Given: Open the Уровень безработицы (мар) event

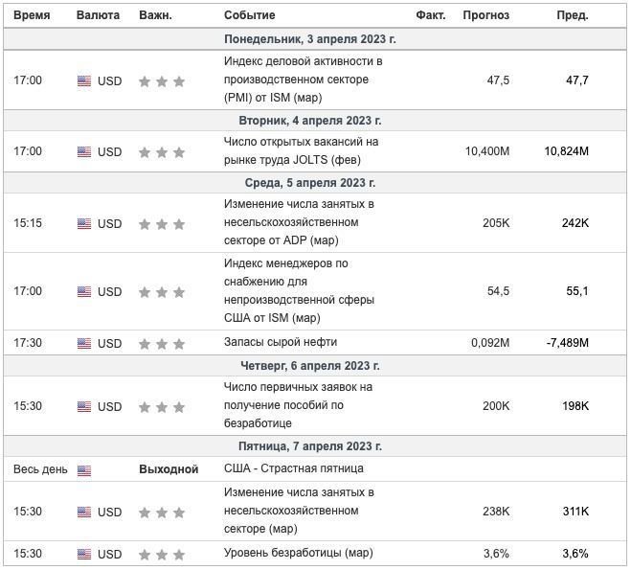Looking at the screenshot, I should click(x=298, y=553).
